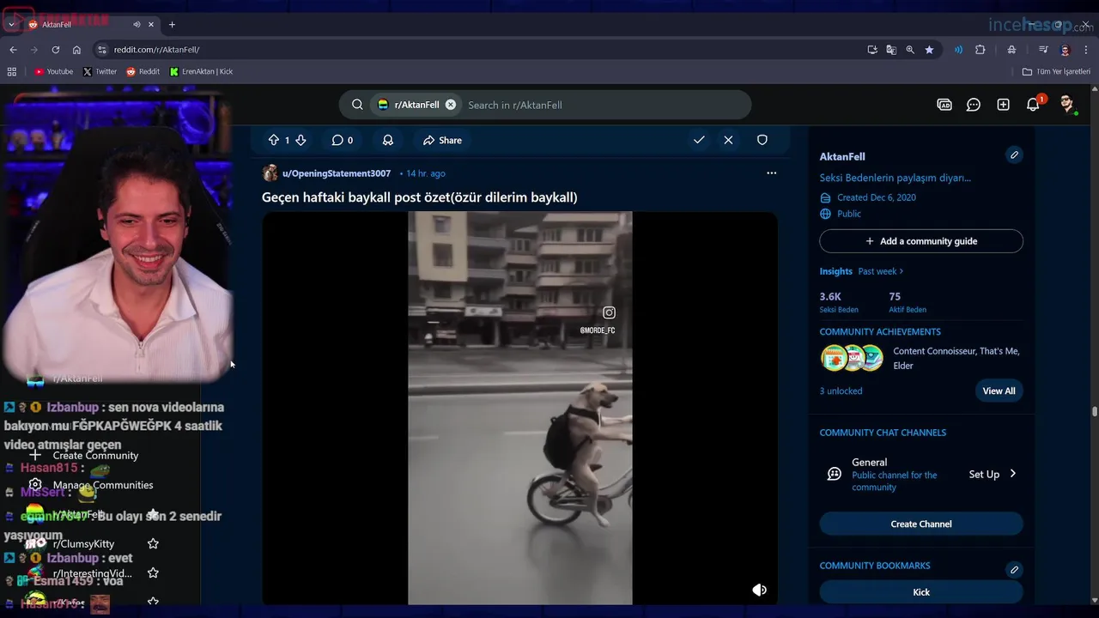Favorite r/InterestingVid with its star
Viewport: 1099px width, 618px height.
coord(153,573)
